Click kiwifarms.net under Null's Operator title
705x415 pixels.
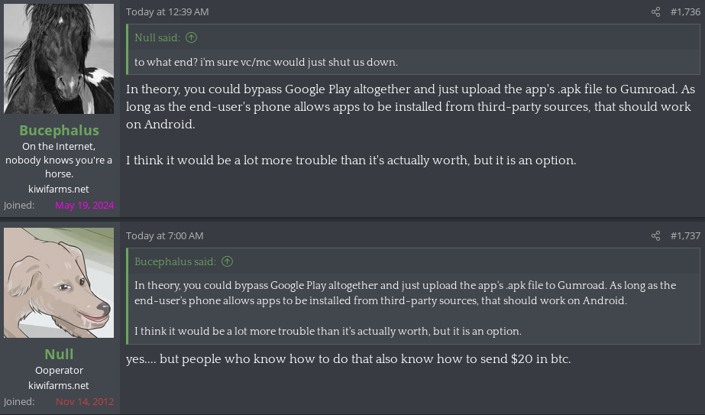tap(59, 385)
